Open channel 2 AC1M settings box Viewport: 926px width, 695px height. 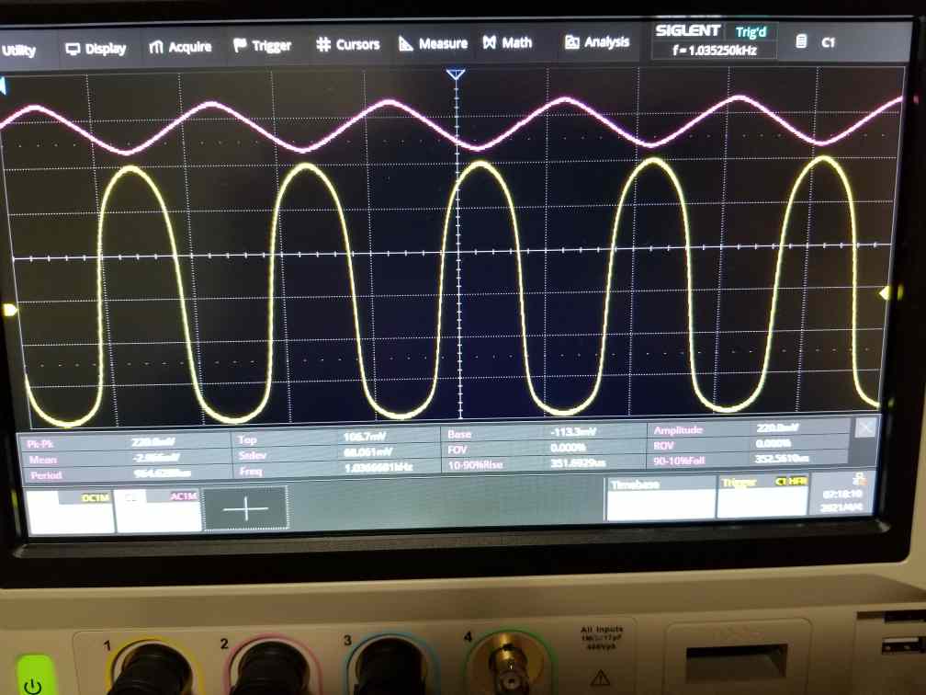point(157,511)
